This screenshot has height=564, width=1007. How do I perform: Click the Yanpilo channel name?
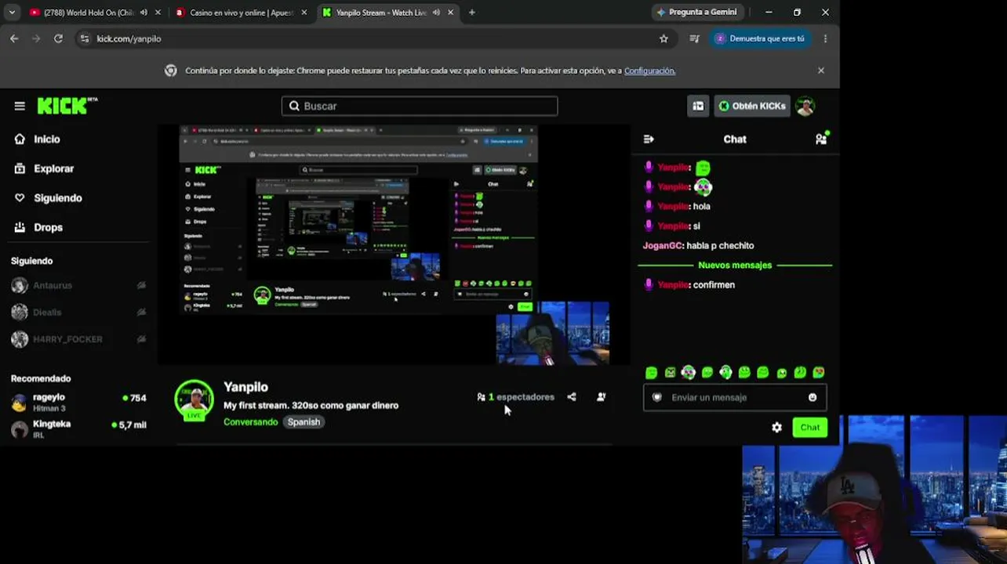(x=245, y=387)
